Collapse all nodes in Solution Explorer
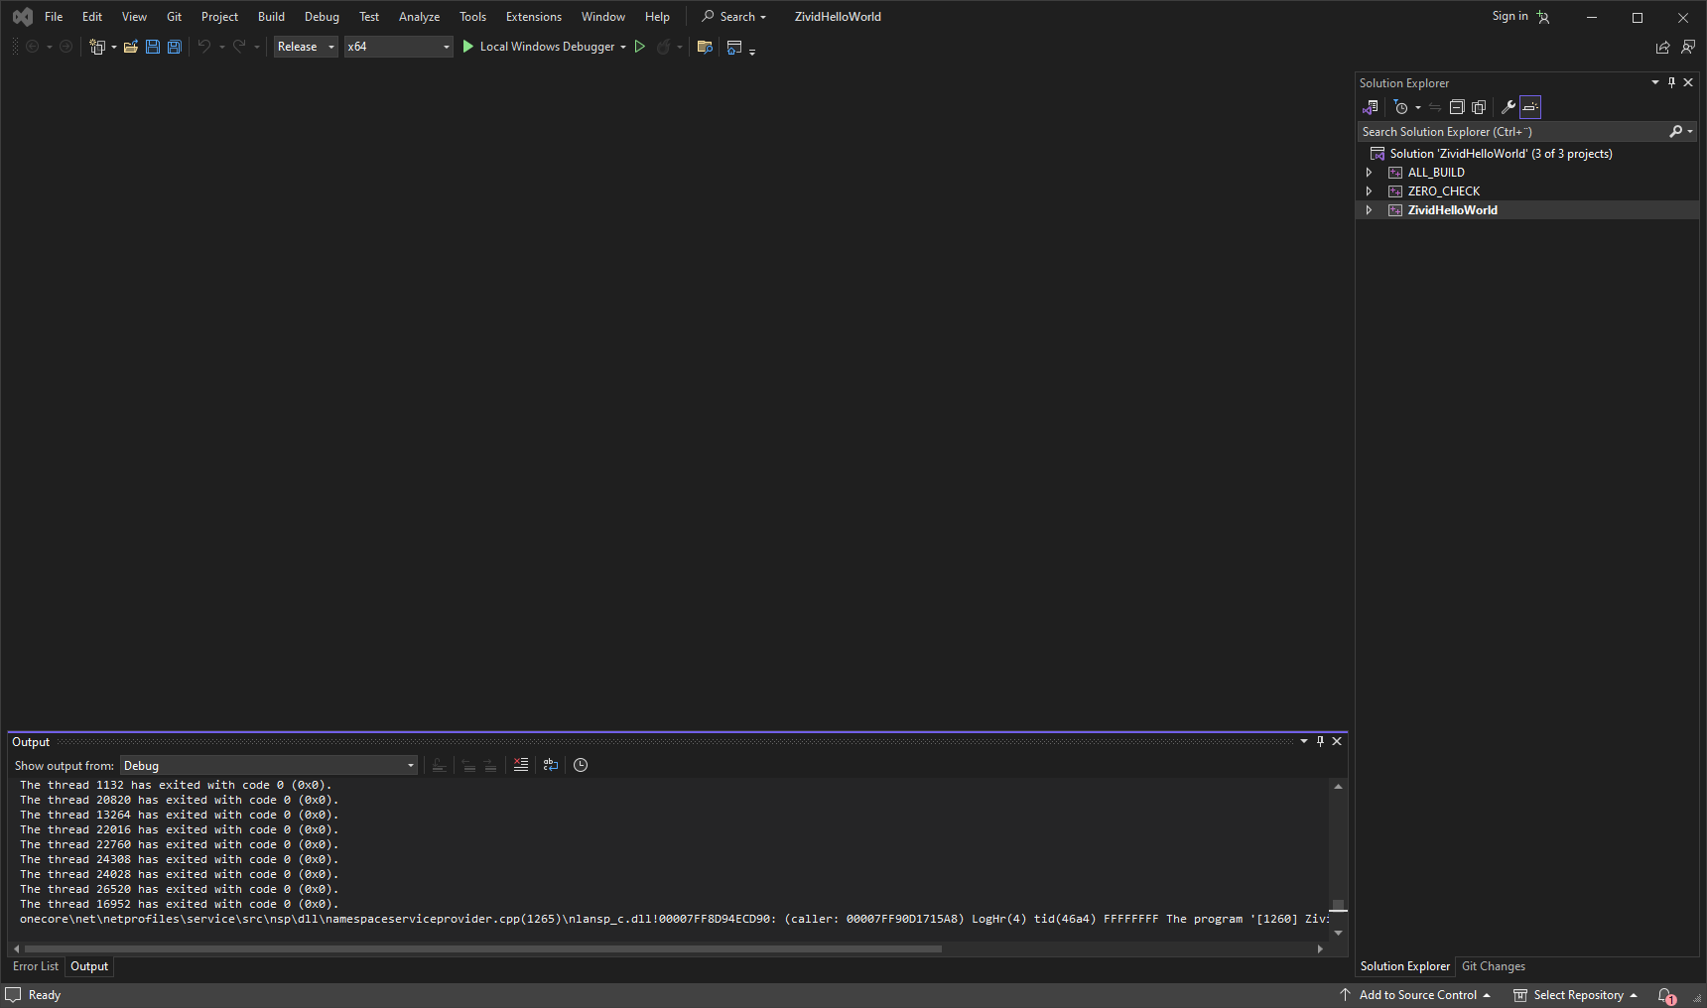1707x1008 pixels. pos(1457,107)
